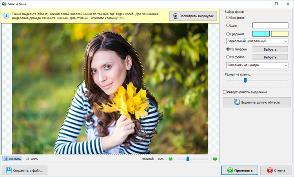The image size is (294, 177).
Task: Click the Размытие границ label
Action: [x=238, y=74]
